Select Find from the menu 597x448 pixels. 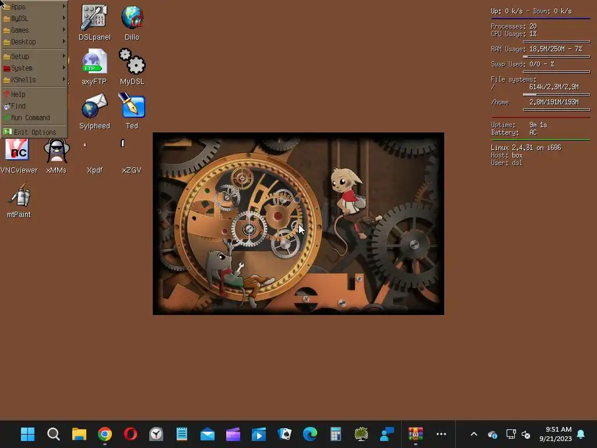pos(34,106)
